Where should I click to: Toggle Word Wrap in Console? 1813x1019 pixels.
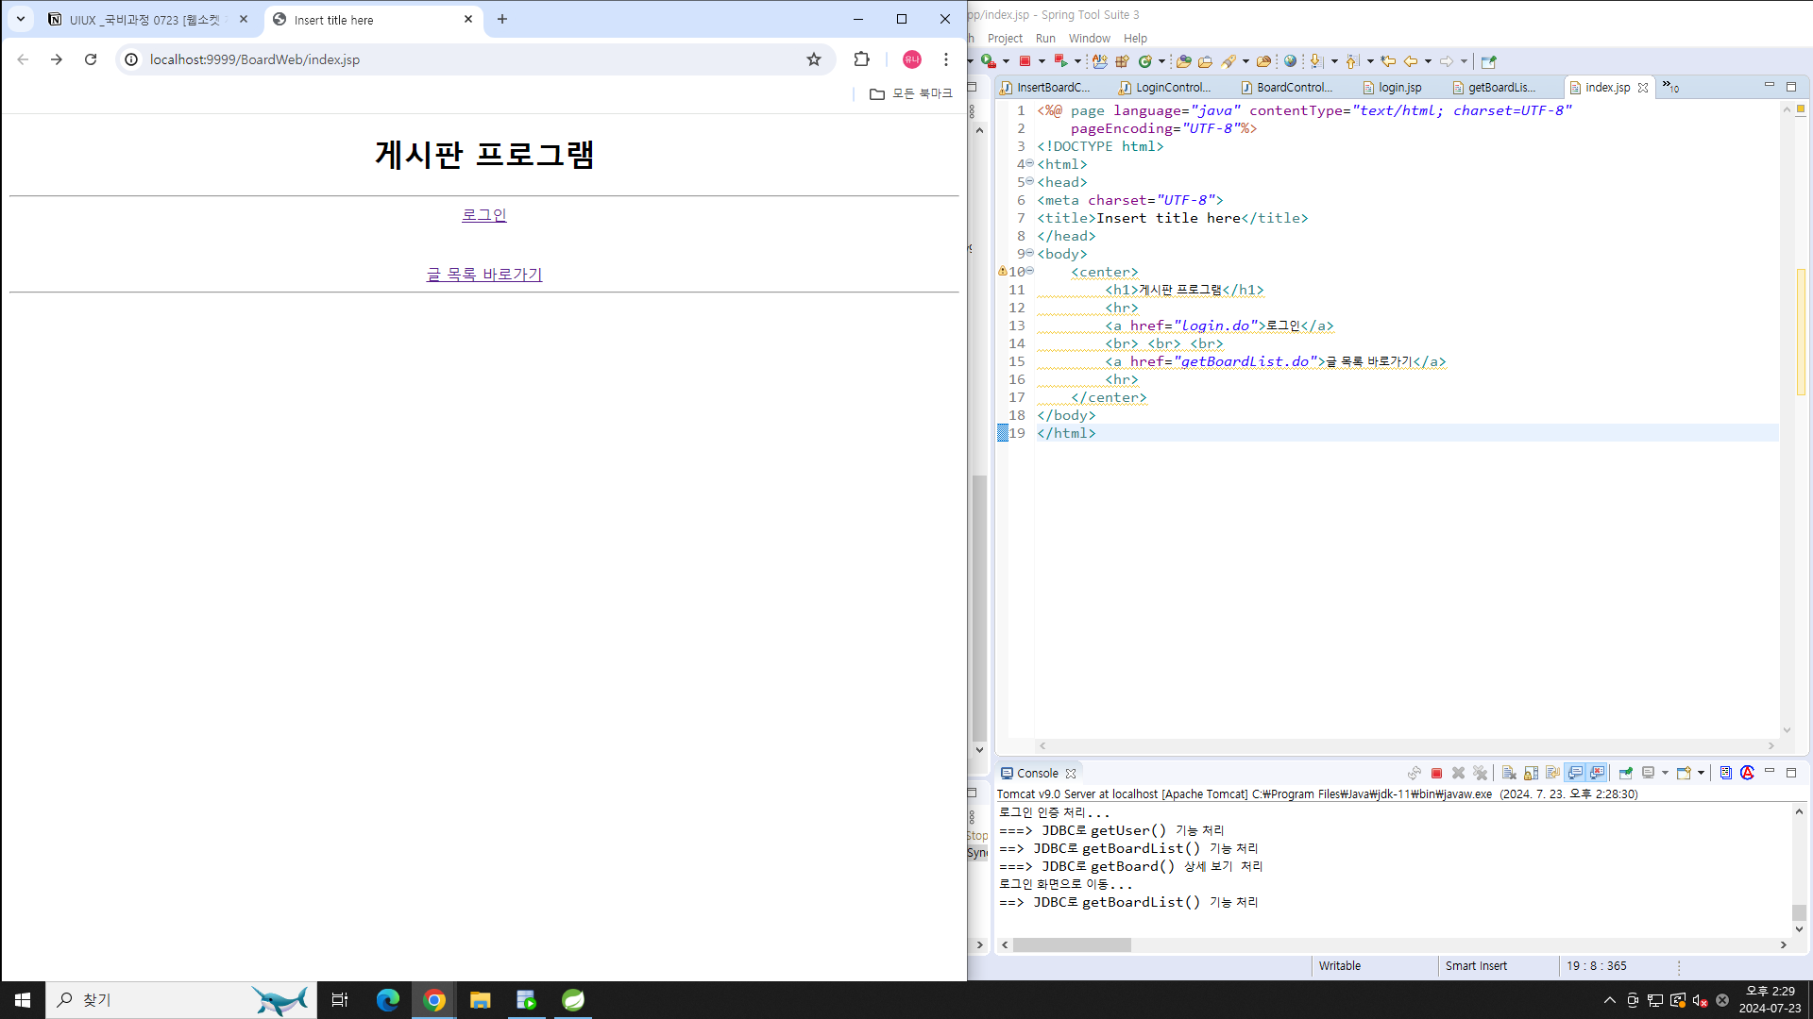point(1552,773)
